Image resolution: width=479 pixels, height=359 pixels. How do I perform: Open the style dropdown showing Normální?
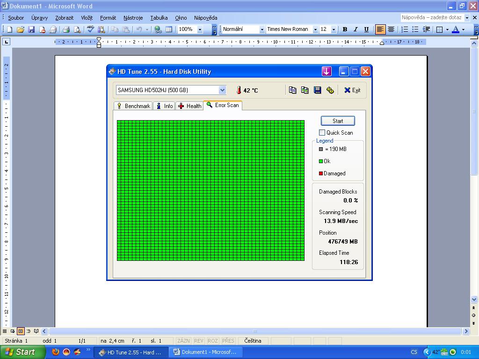coord(262,29)
